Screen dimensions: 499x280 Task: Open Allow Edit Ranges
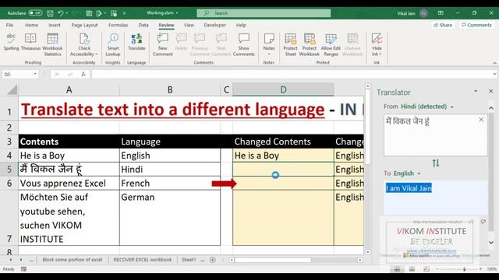point(331,44)
